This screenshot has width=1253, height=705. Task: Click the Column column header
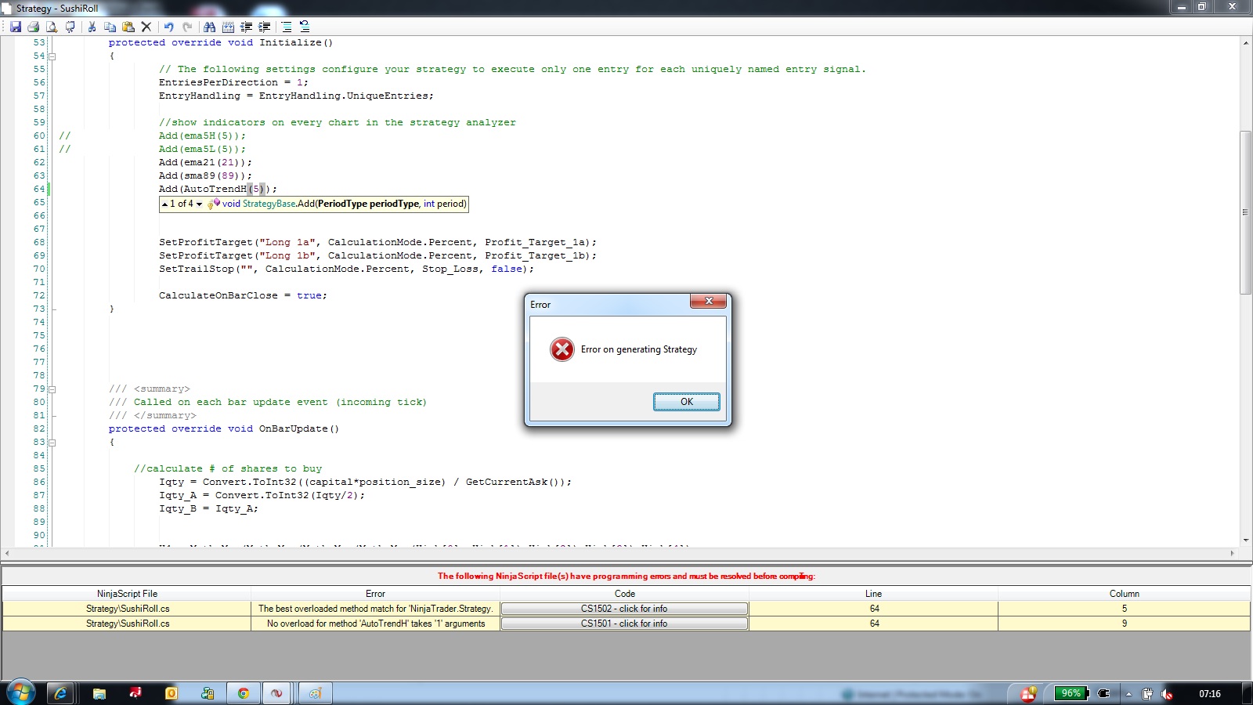1124,594
